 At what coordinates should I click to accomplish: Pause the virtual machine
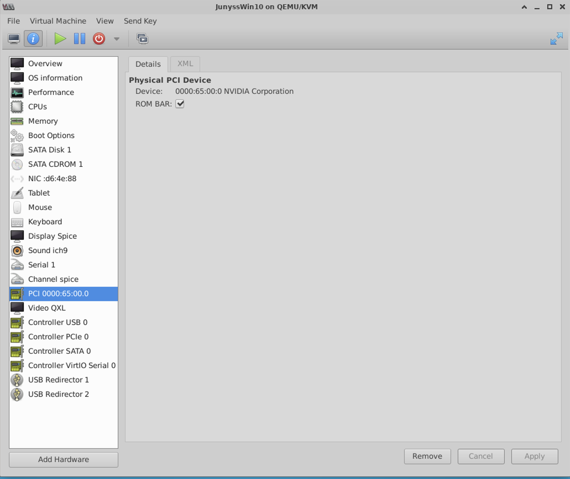tap(80, 39)
